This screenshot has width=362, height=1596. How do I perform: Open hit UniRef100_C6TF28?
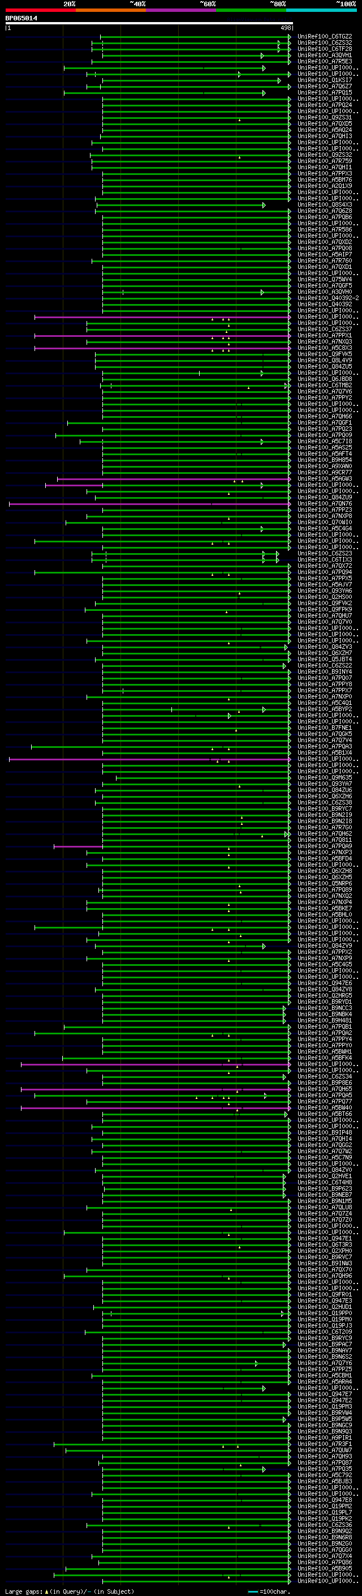point(325,49)
